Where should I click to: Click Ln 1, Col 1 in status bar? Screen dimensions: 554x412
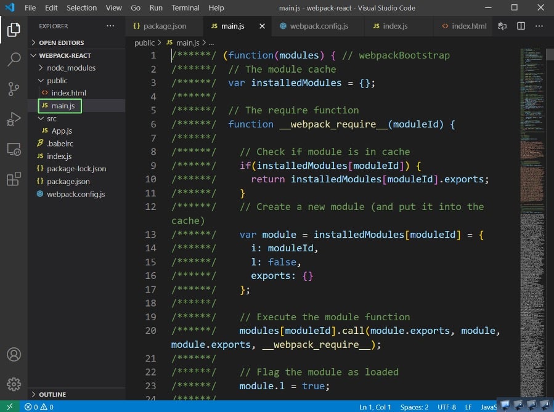[375, 407]
